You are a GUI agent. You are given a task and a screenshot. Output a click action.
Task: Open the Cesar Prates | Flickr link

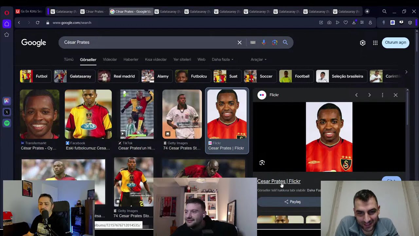click(x=279, y=181)
